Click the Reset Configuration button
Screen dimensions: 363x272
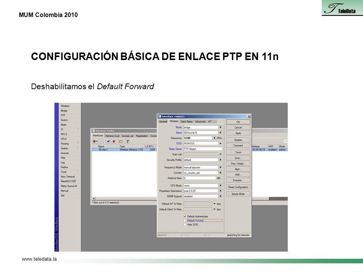pyautogui.click(x=238, y=187)
